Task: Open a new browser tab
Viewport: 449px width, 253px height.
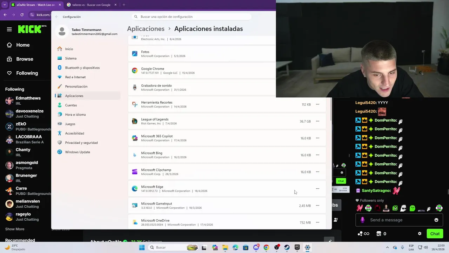Action: pos(124,5)
